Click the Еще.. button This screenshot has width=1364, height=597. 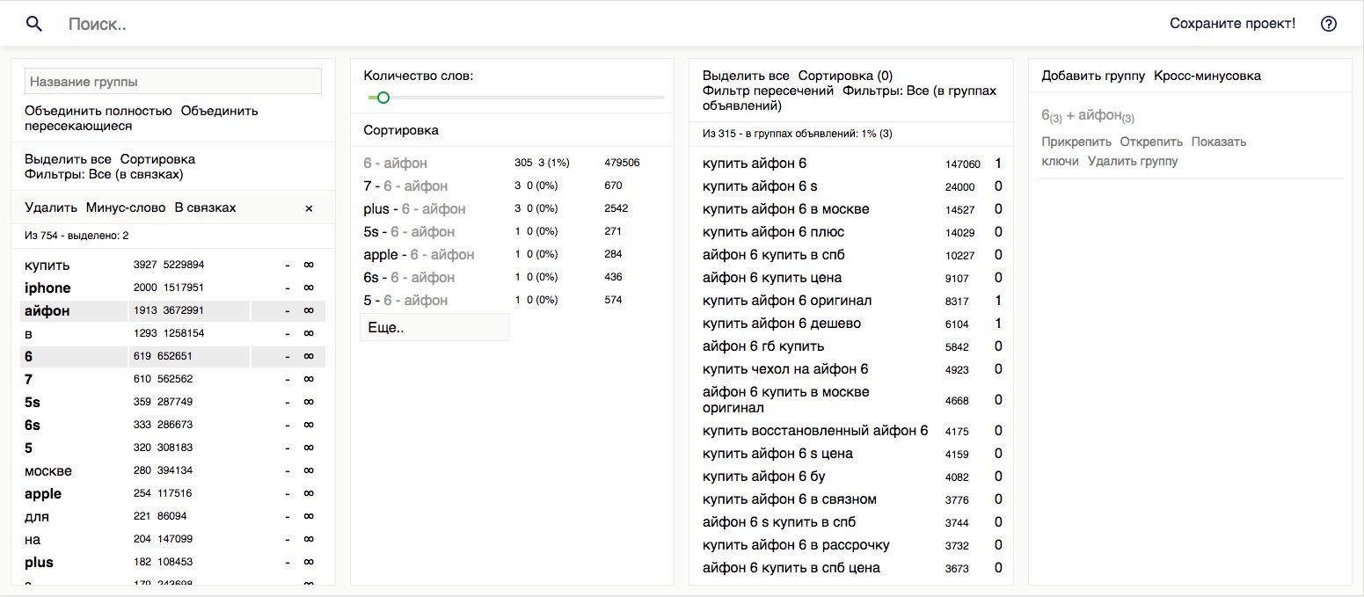434,327
